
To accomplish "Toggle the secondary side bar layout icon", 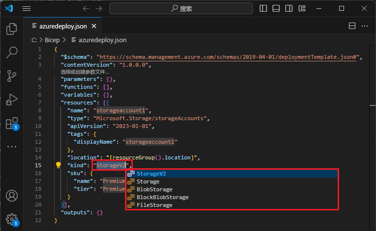I will [x=289, y=9].
